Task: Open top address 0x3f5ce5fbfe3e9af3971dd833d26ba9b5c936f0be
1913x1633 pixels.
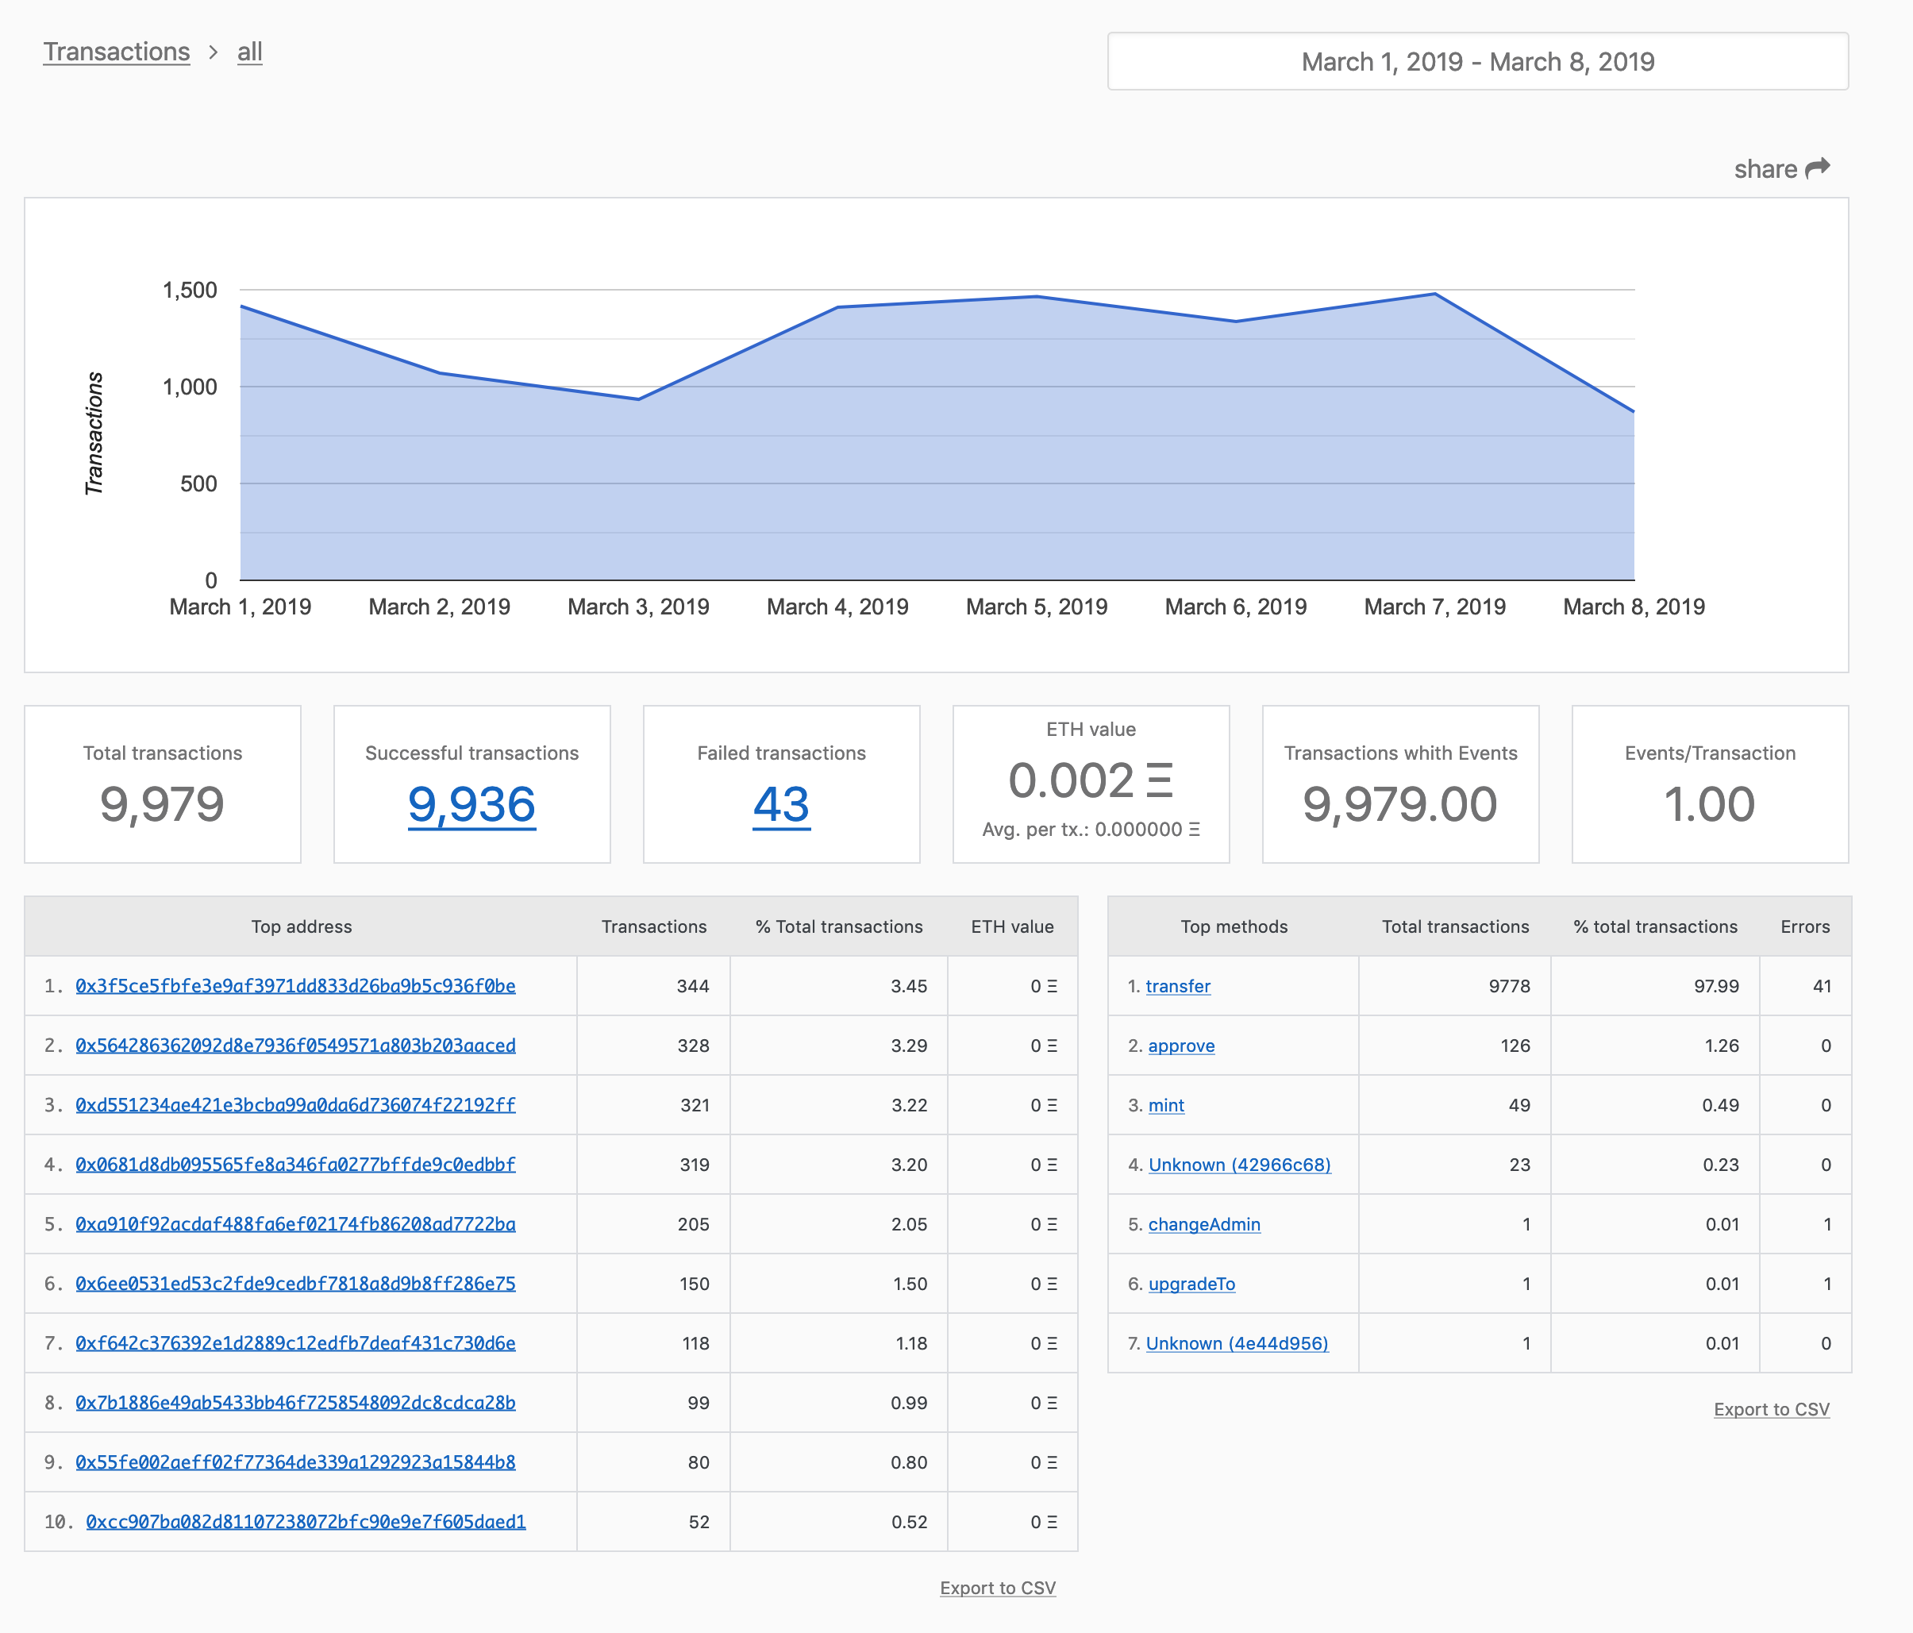Action: coord(295,986)
